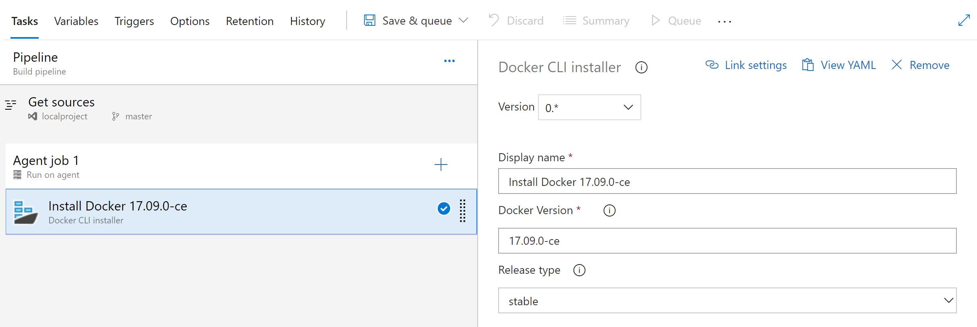Expand the Save & queue dropdown arrow
977x327 pixels.
pos(464,21)
